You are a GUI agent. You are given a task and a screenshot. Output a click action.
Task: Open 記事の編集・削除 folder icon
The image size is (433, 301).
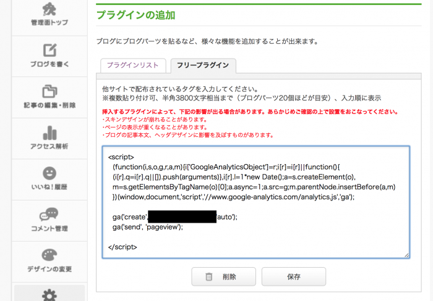(49, 91)
